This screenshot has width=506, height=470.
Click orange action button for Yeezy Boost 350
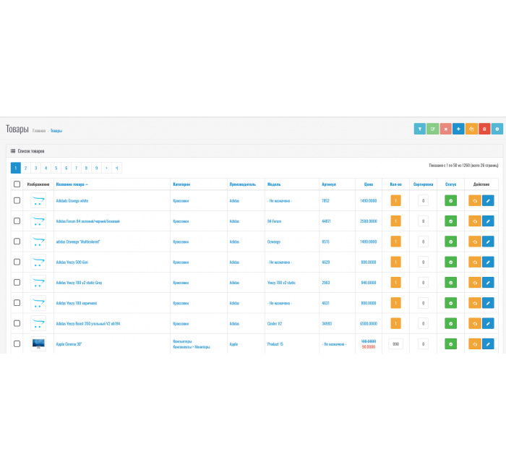click(475, 323)
